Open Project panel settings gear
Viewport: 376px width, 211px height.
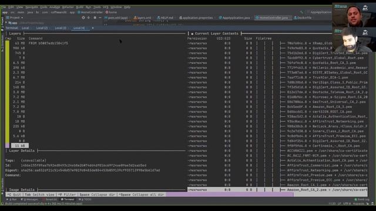point(95,18)
